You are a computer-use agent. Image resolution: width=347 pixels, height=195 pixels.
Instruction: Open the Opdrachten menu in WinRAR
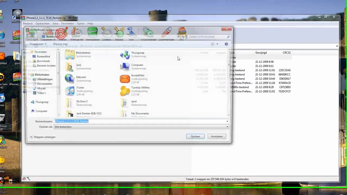[43, 24]
